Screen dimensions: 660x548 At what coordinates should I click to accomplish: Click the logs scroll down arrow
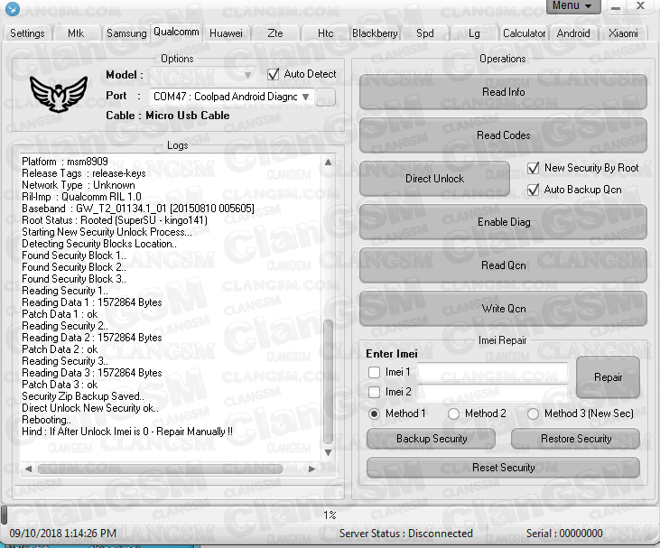[329, 453]
